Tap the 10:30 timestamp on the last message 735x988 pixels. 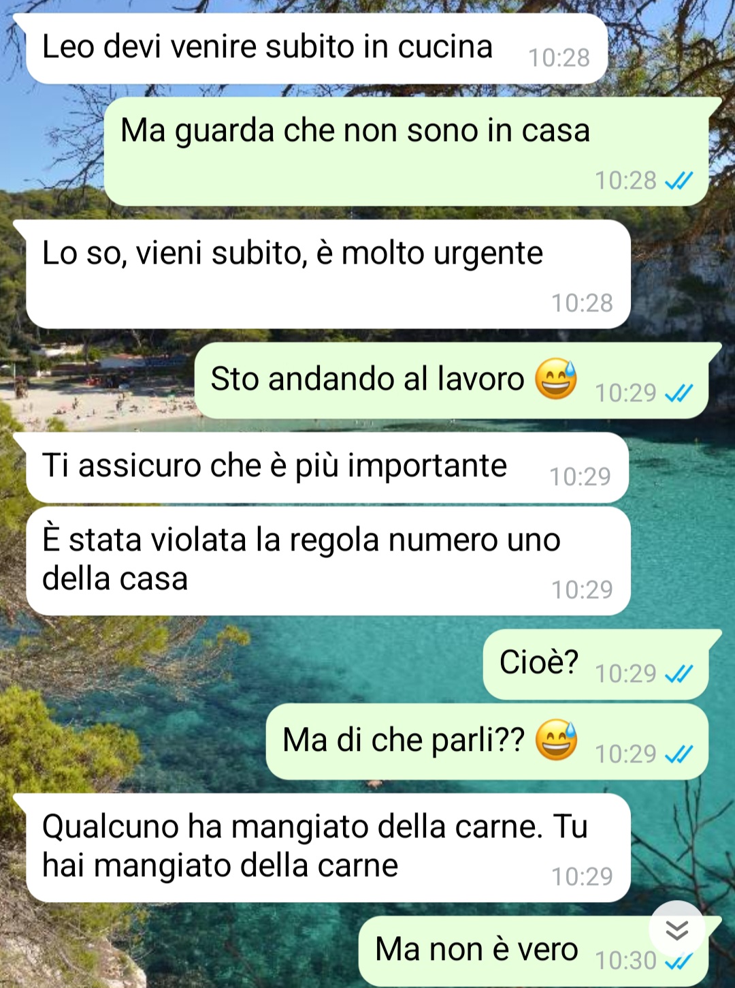(625, 961)
